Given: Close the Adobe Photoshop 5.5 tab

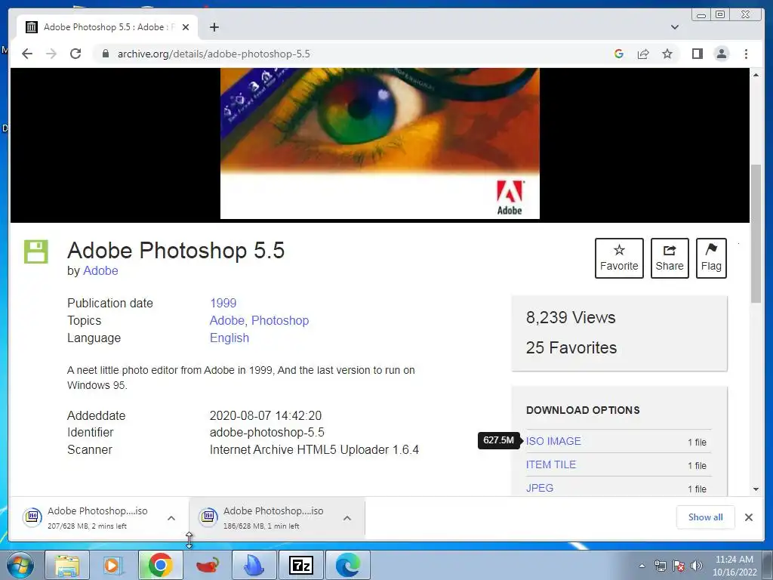Looking at the screenshot, I should click(186, 27).
